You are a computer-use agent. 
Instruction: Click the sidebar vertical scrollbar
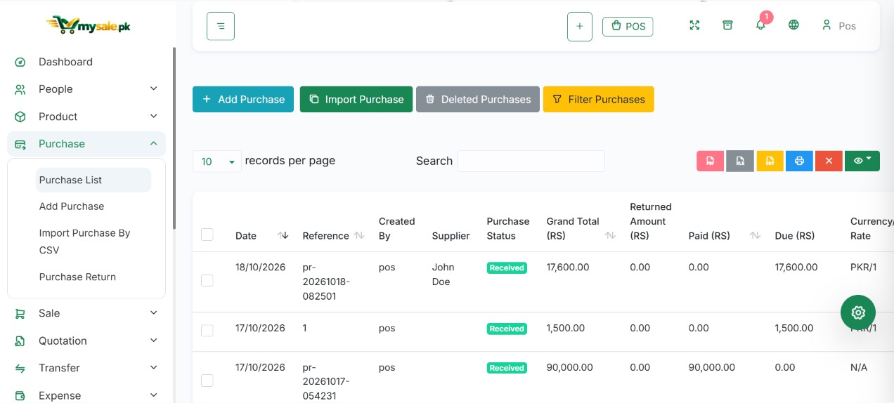click(x=174, y=138)
